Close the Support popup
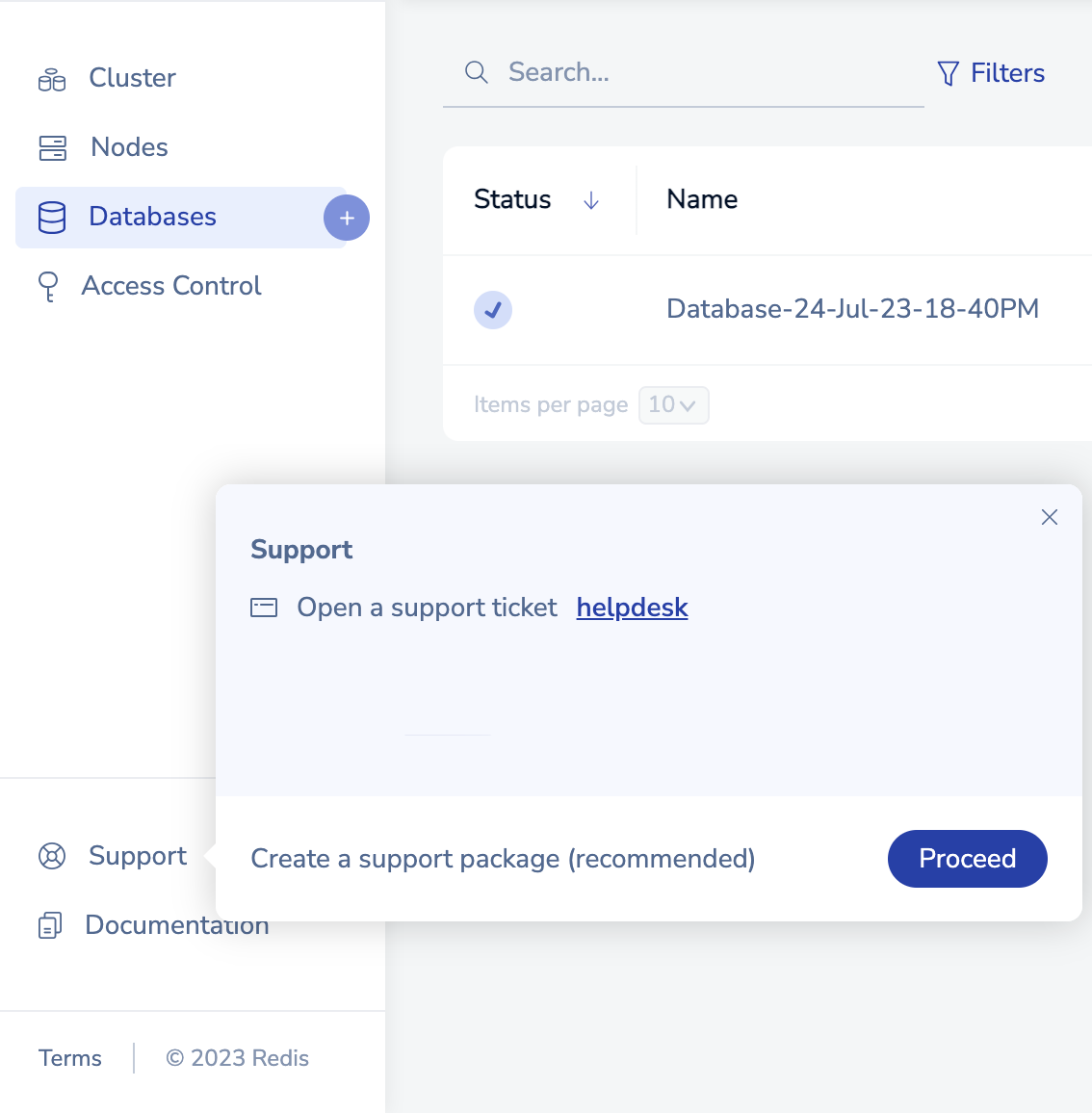Viewport: 1092px width, 1113px height. (1050, 517)
